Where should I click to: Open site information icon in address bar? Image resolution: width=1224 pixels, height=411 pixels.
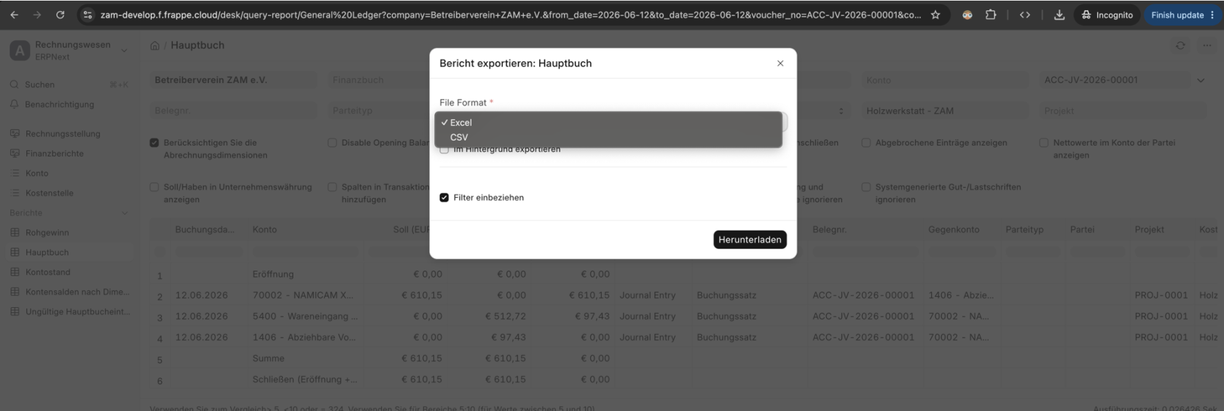tap(87, 15)
